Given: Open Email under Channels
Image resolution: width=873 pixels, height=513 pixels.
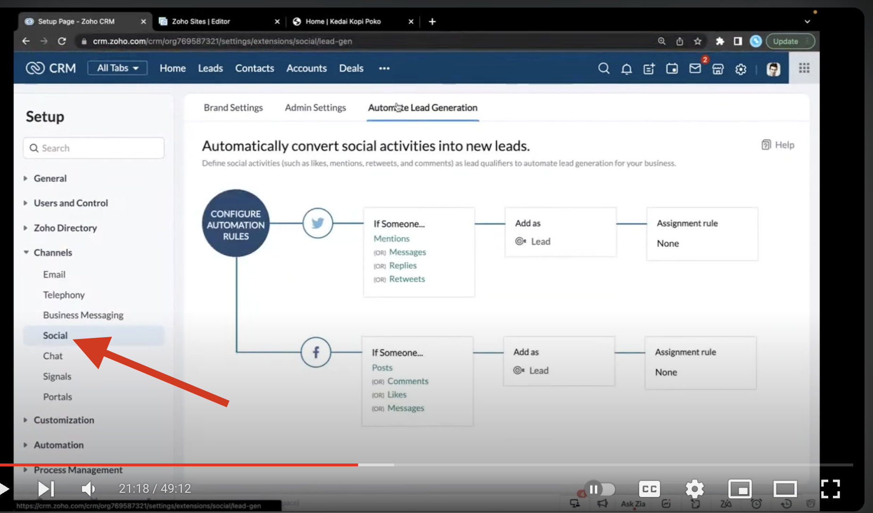Looking at the screenshot, I should click(x=54, y=274).
